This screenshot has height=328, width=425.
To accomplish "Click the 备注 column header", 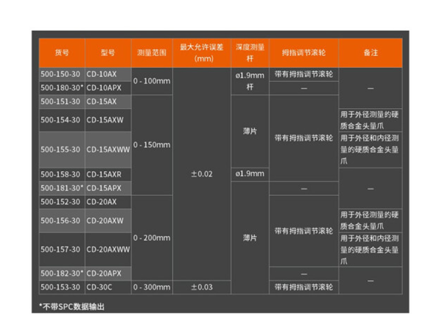I will point(370,53).
